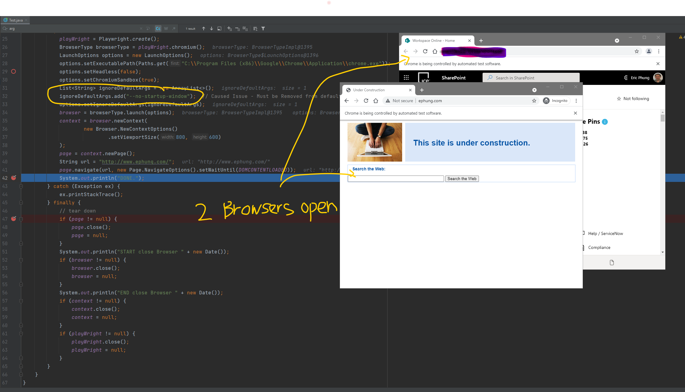685x392 pixels.
Task: Open search history magnifier dropdown
Action: coord(5,28)
